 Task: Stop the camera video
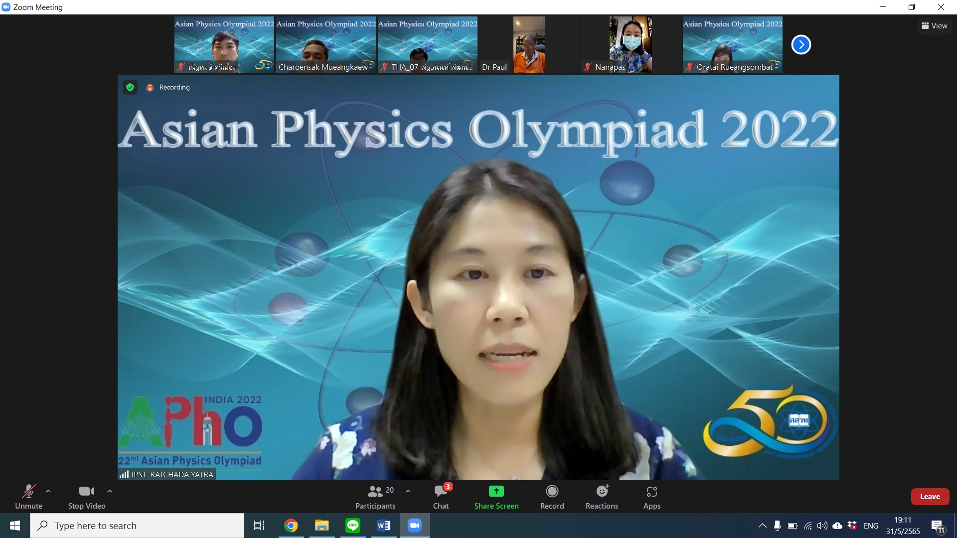[x=87, y=497]
